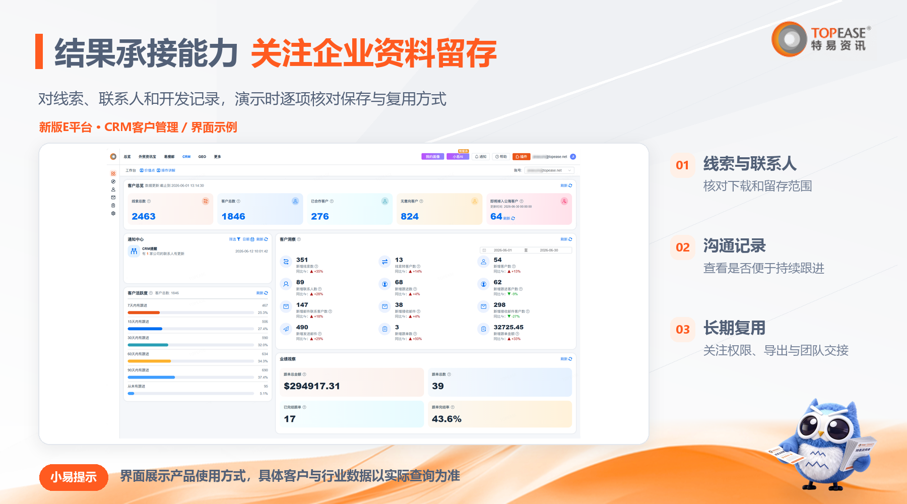Click the 新增线索数 icon beside 351

[x=286, y=262]
